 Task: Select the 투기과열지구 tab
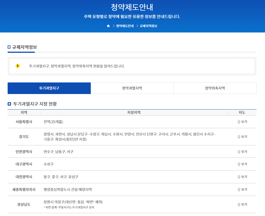49,88
